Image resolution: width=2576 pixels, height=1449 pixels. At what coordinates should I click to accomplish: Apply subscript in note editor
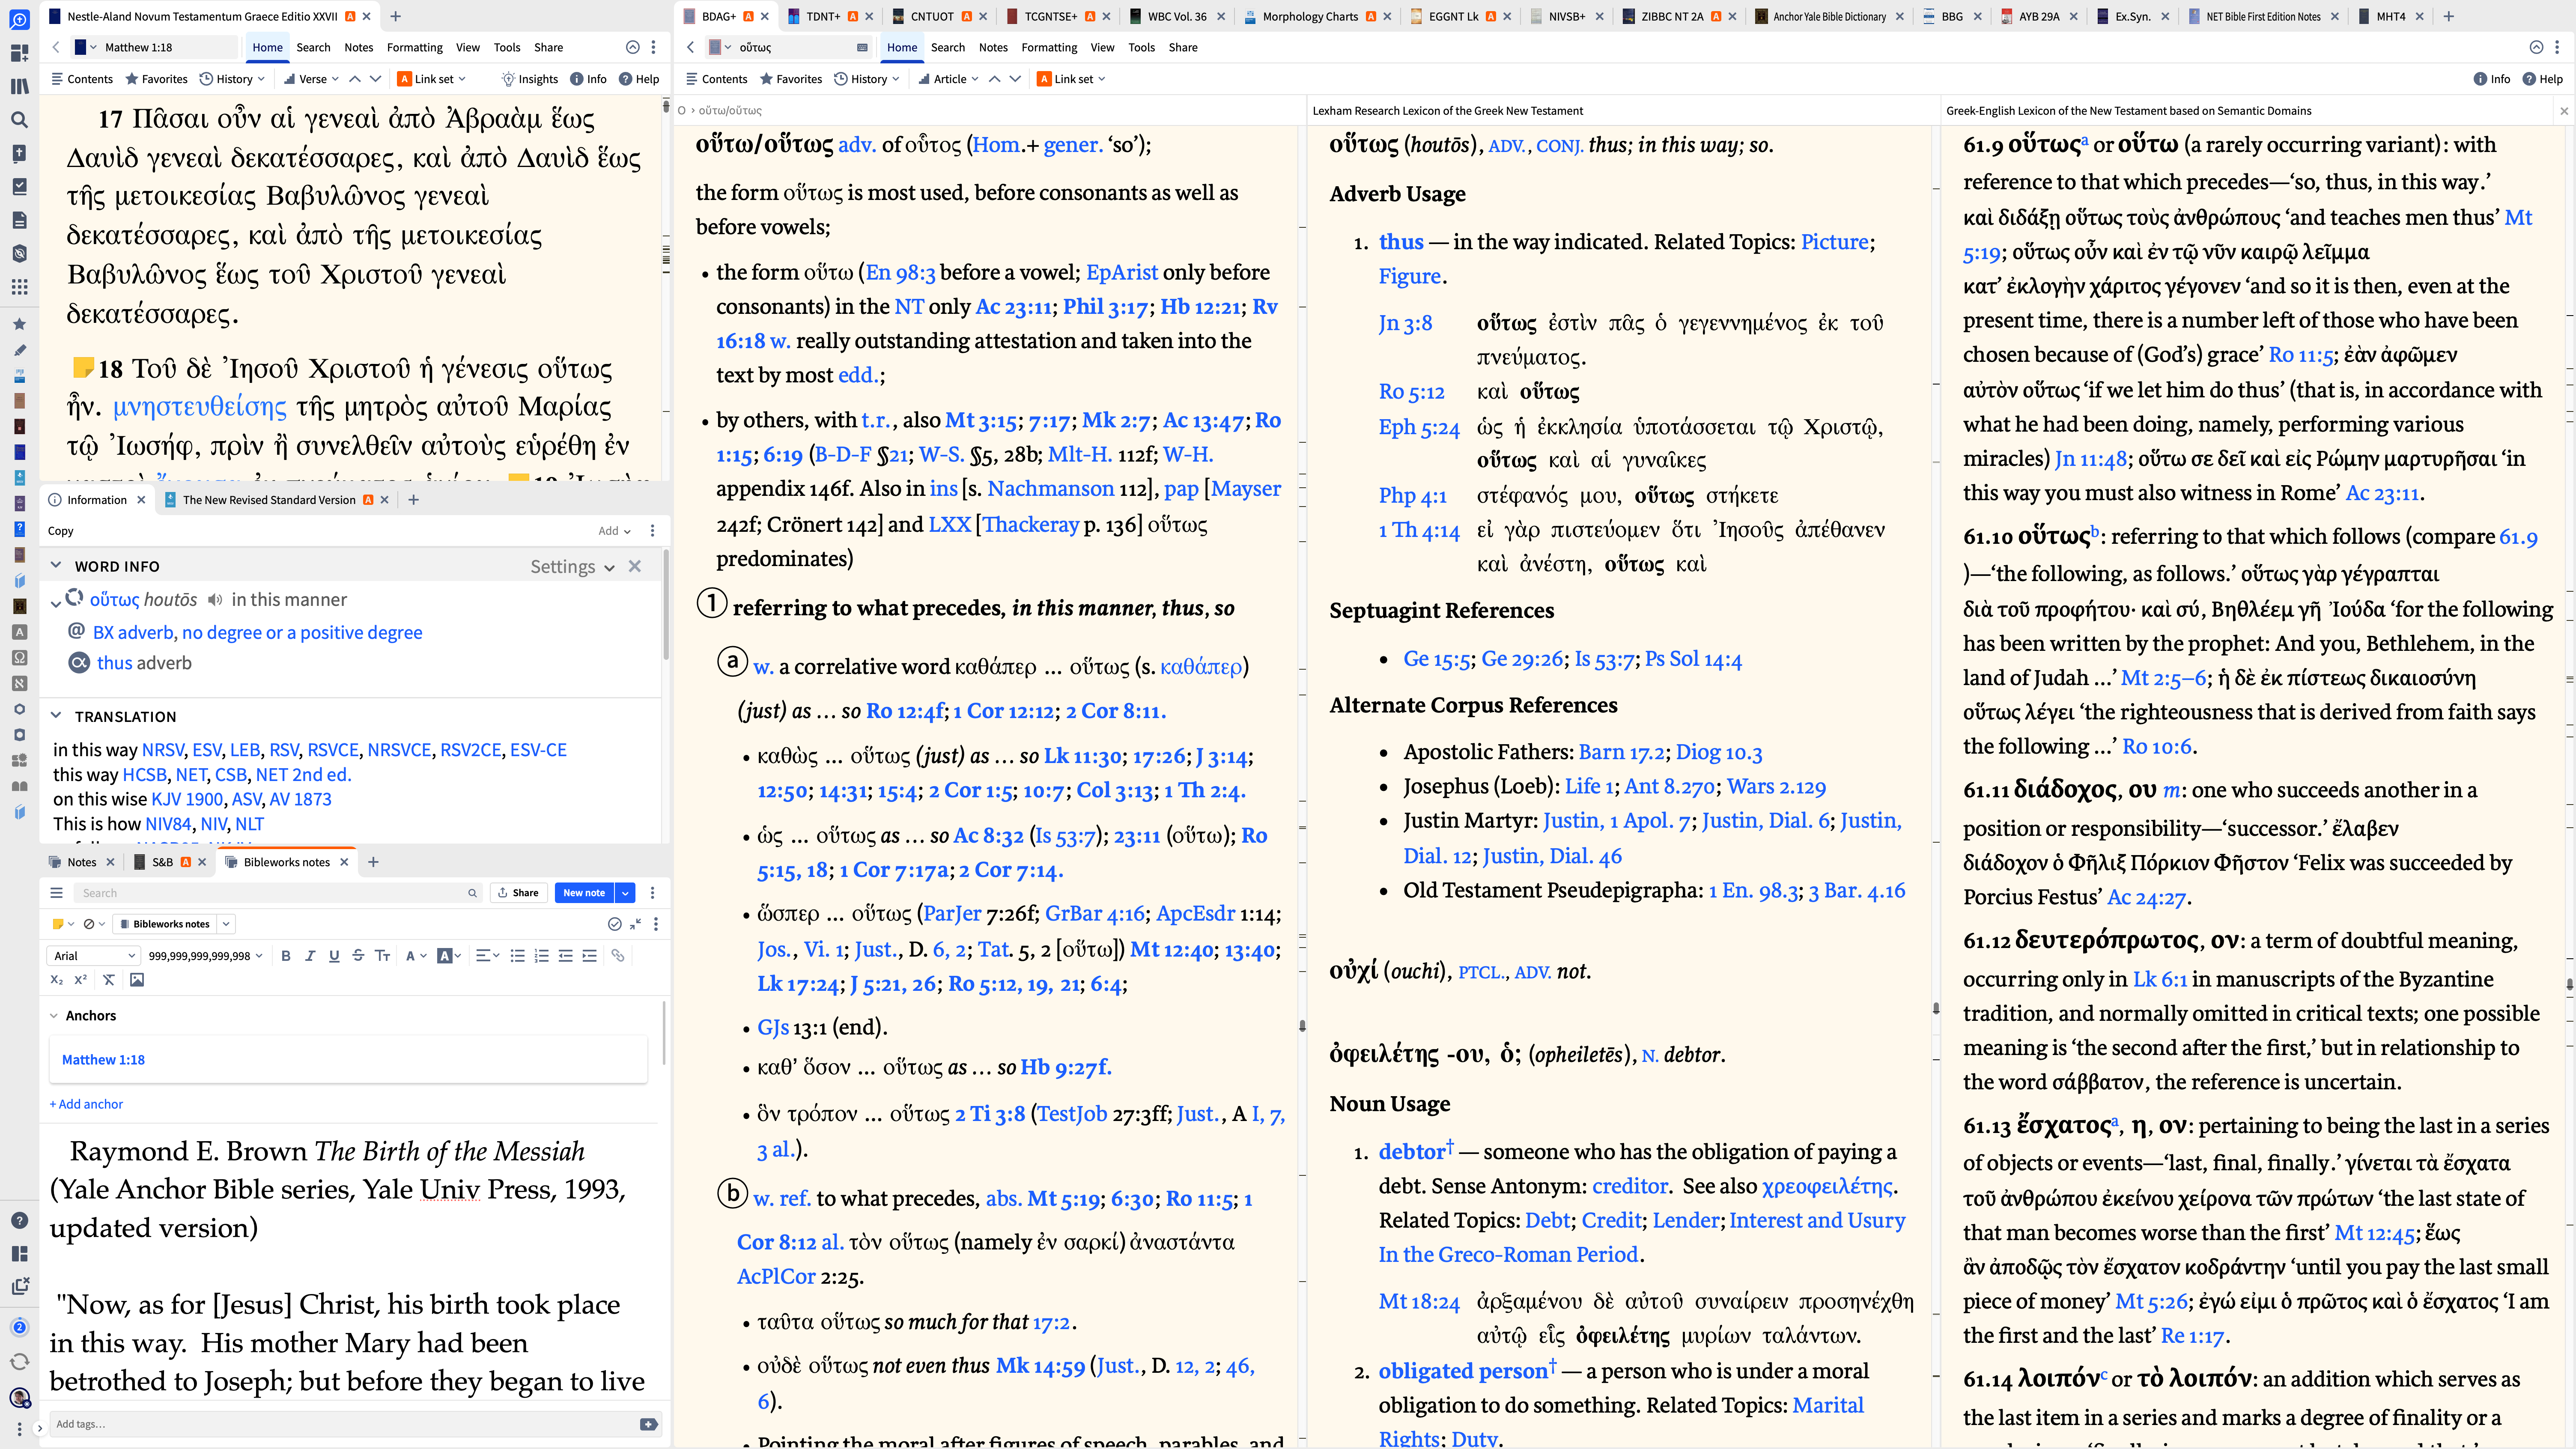point(57,980)
